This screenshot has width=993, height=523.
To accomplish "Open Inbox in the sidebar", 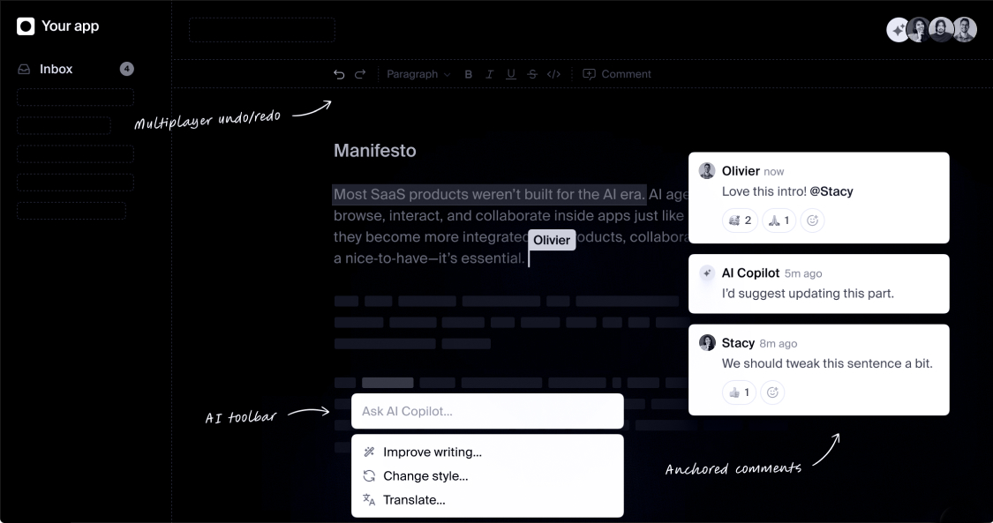I will pyautogui.click(x=56, y=69).
